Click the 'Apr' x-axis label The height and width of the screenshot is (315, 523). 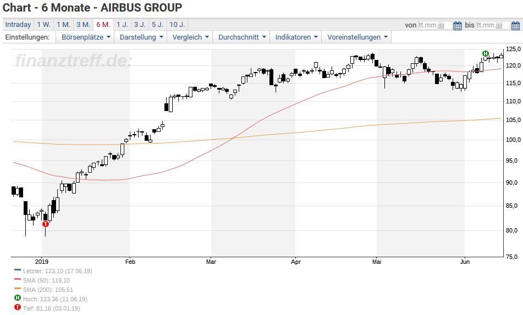[295, 262]
